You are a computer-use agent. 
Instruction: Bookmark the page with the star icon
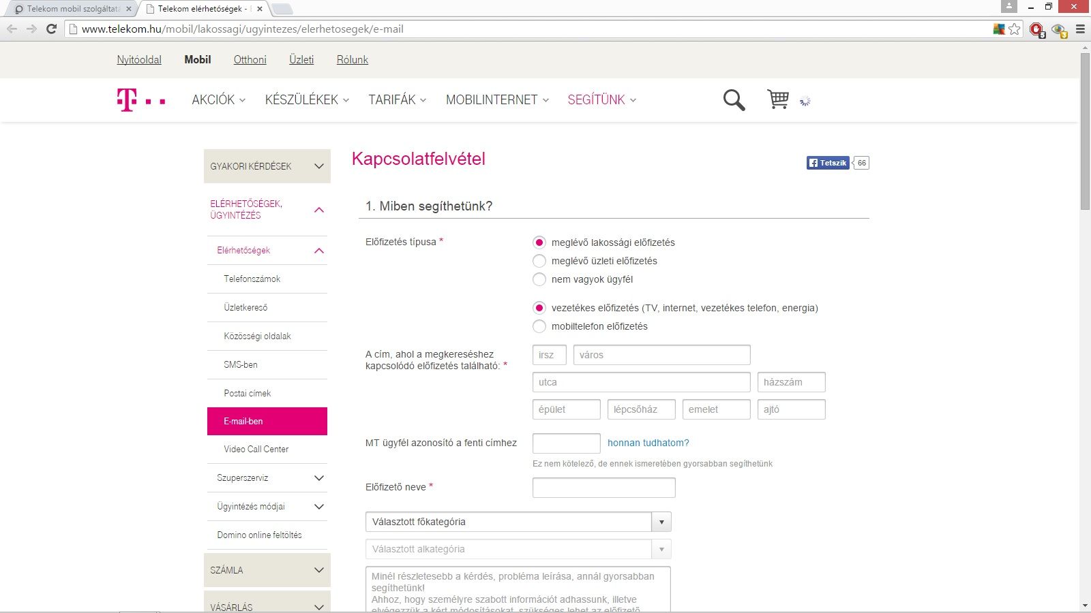click(x=1015, y=29)
